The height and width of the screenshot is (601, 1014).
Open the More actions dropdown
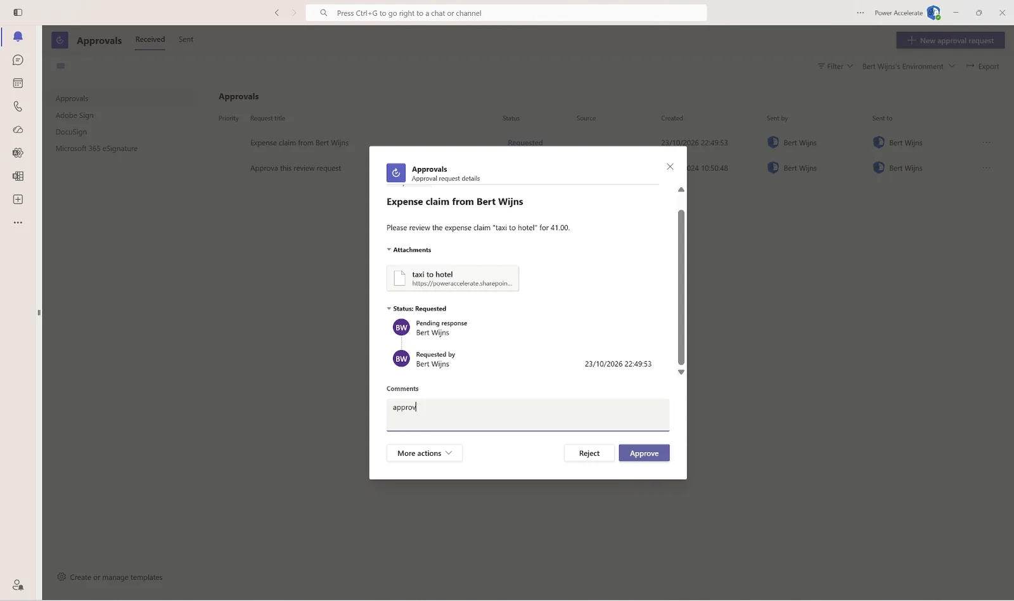425,453
